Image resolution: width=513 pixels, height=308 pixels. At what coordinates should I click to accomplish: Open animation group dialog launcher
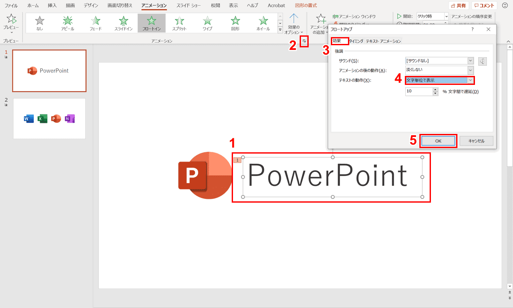pos(304,41)
